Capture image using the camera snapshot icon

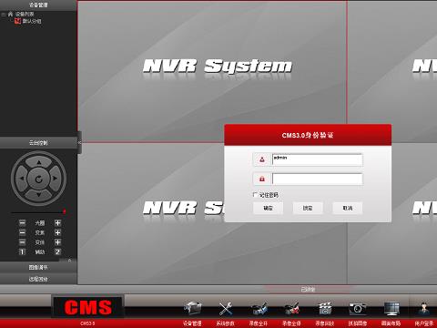pos(358,309)
